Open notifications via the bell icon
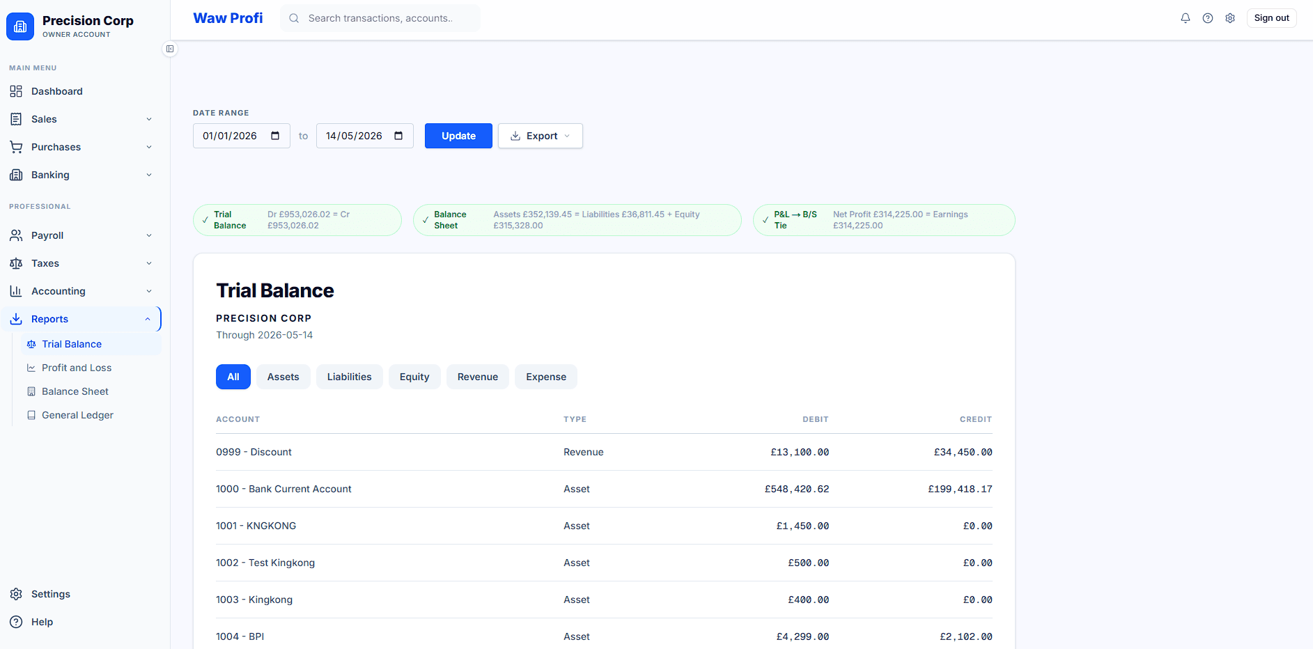Screen dimensions: 1313x649 tap(1186, 18)
